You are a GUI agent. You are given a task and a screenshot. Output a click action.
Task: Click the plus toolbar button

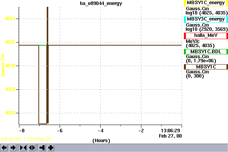[50, 147]
